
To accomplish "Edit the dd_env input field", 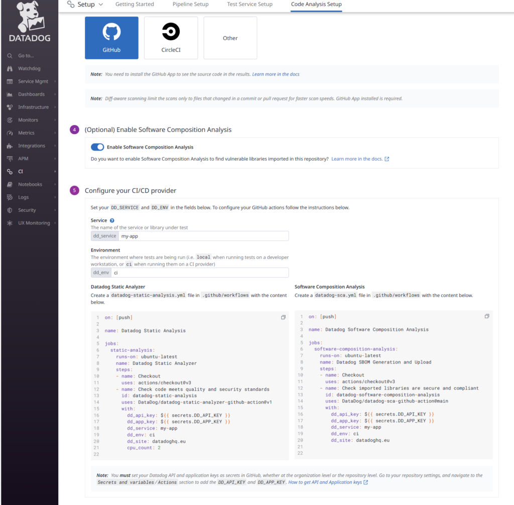I will [200, 273].
